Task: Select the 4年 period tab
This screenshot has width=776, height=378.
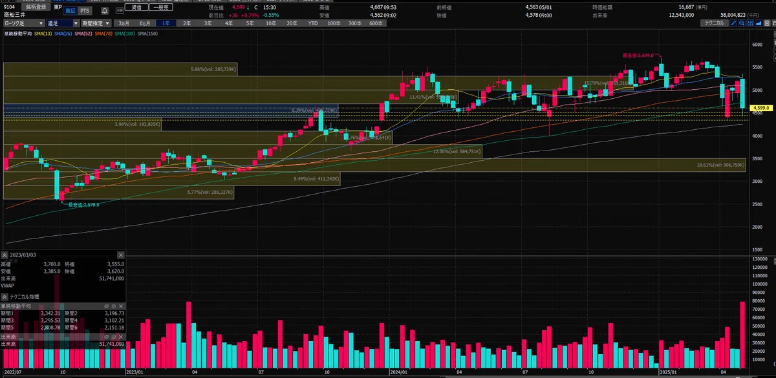Action: pos(229,23)
